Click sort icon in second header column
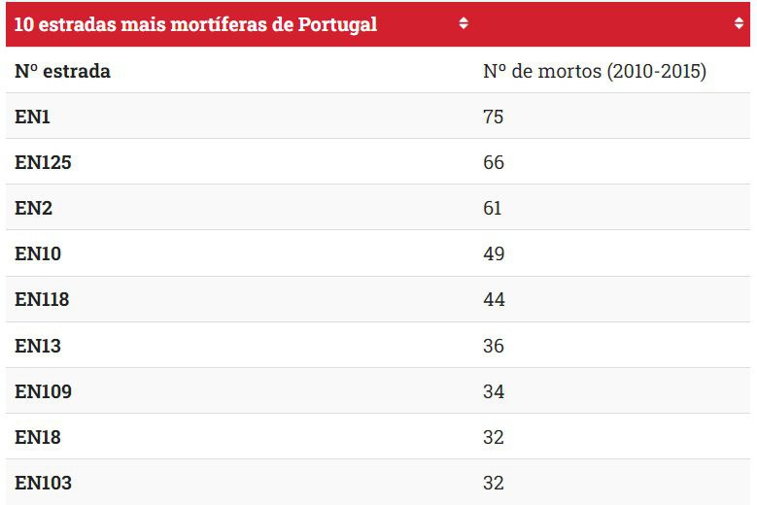Viewport: 757px width, 505px height. pos(739,23)
